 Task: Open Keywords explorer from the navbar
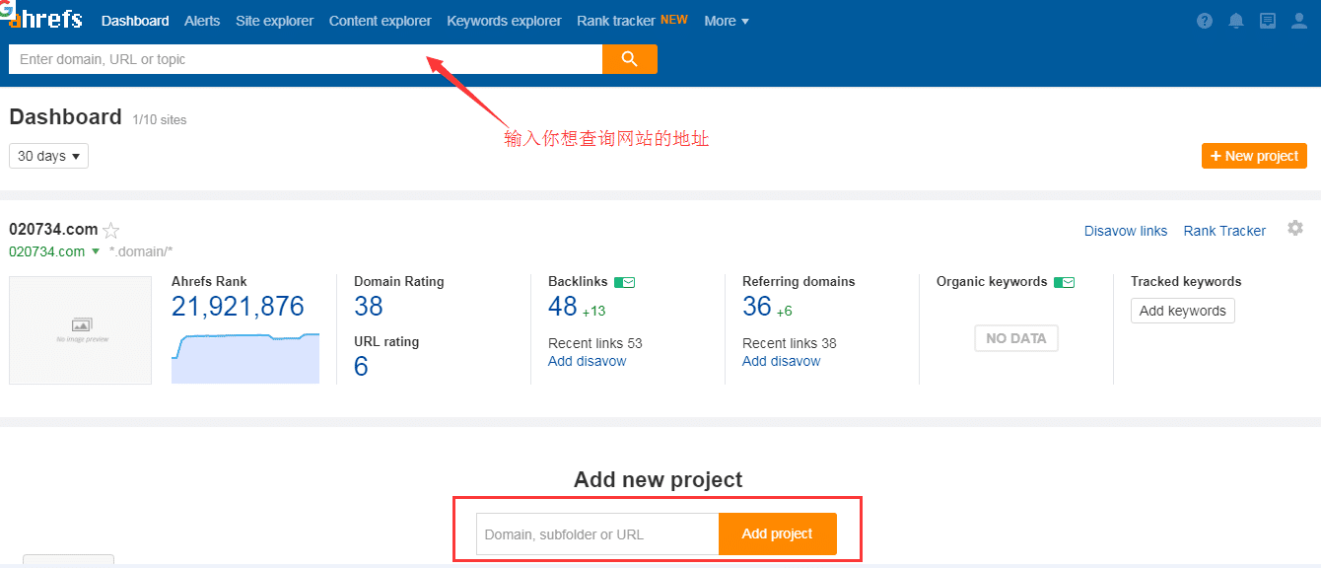click(504, 21)
